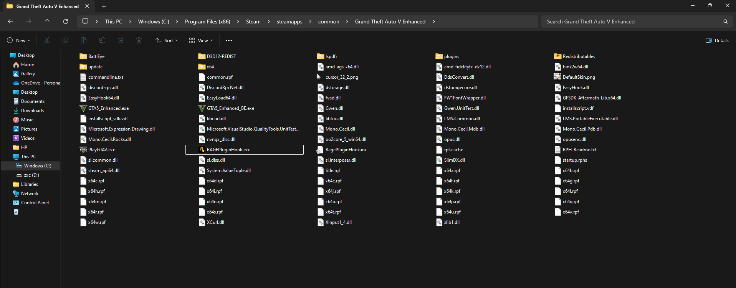Open the View dropdown menu
This screenshot has width=736, height=288.
[x=201, y=40]
